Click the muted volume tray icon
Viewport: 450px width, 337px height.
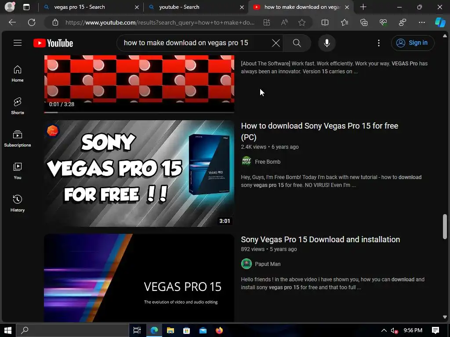click(394, 330)
